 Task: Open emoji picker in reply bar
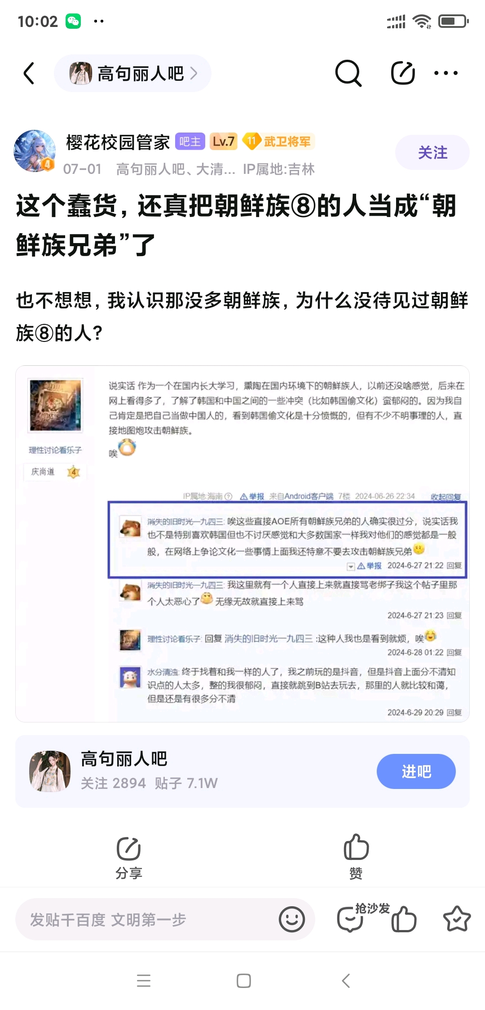pos(292,919)
